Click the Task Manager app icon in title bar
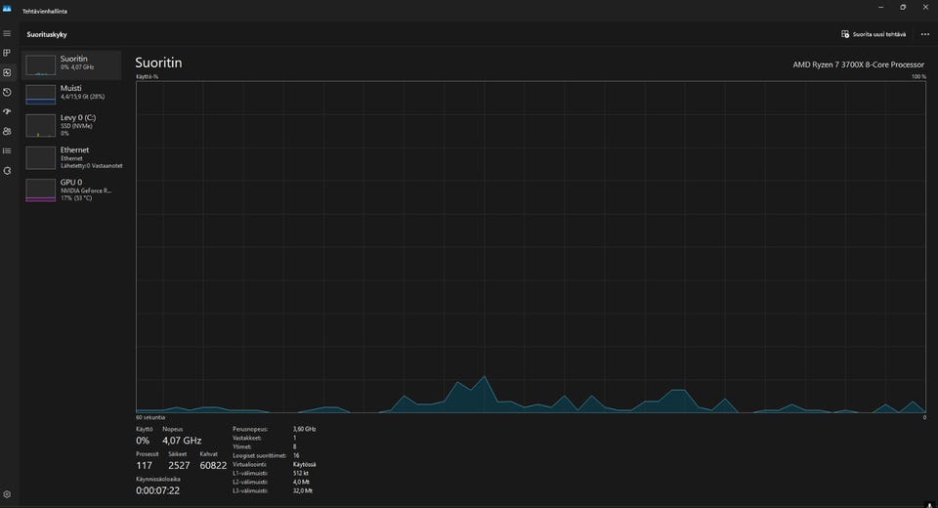 pyautogui.click(x=7, y=9)
